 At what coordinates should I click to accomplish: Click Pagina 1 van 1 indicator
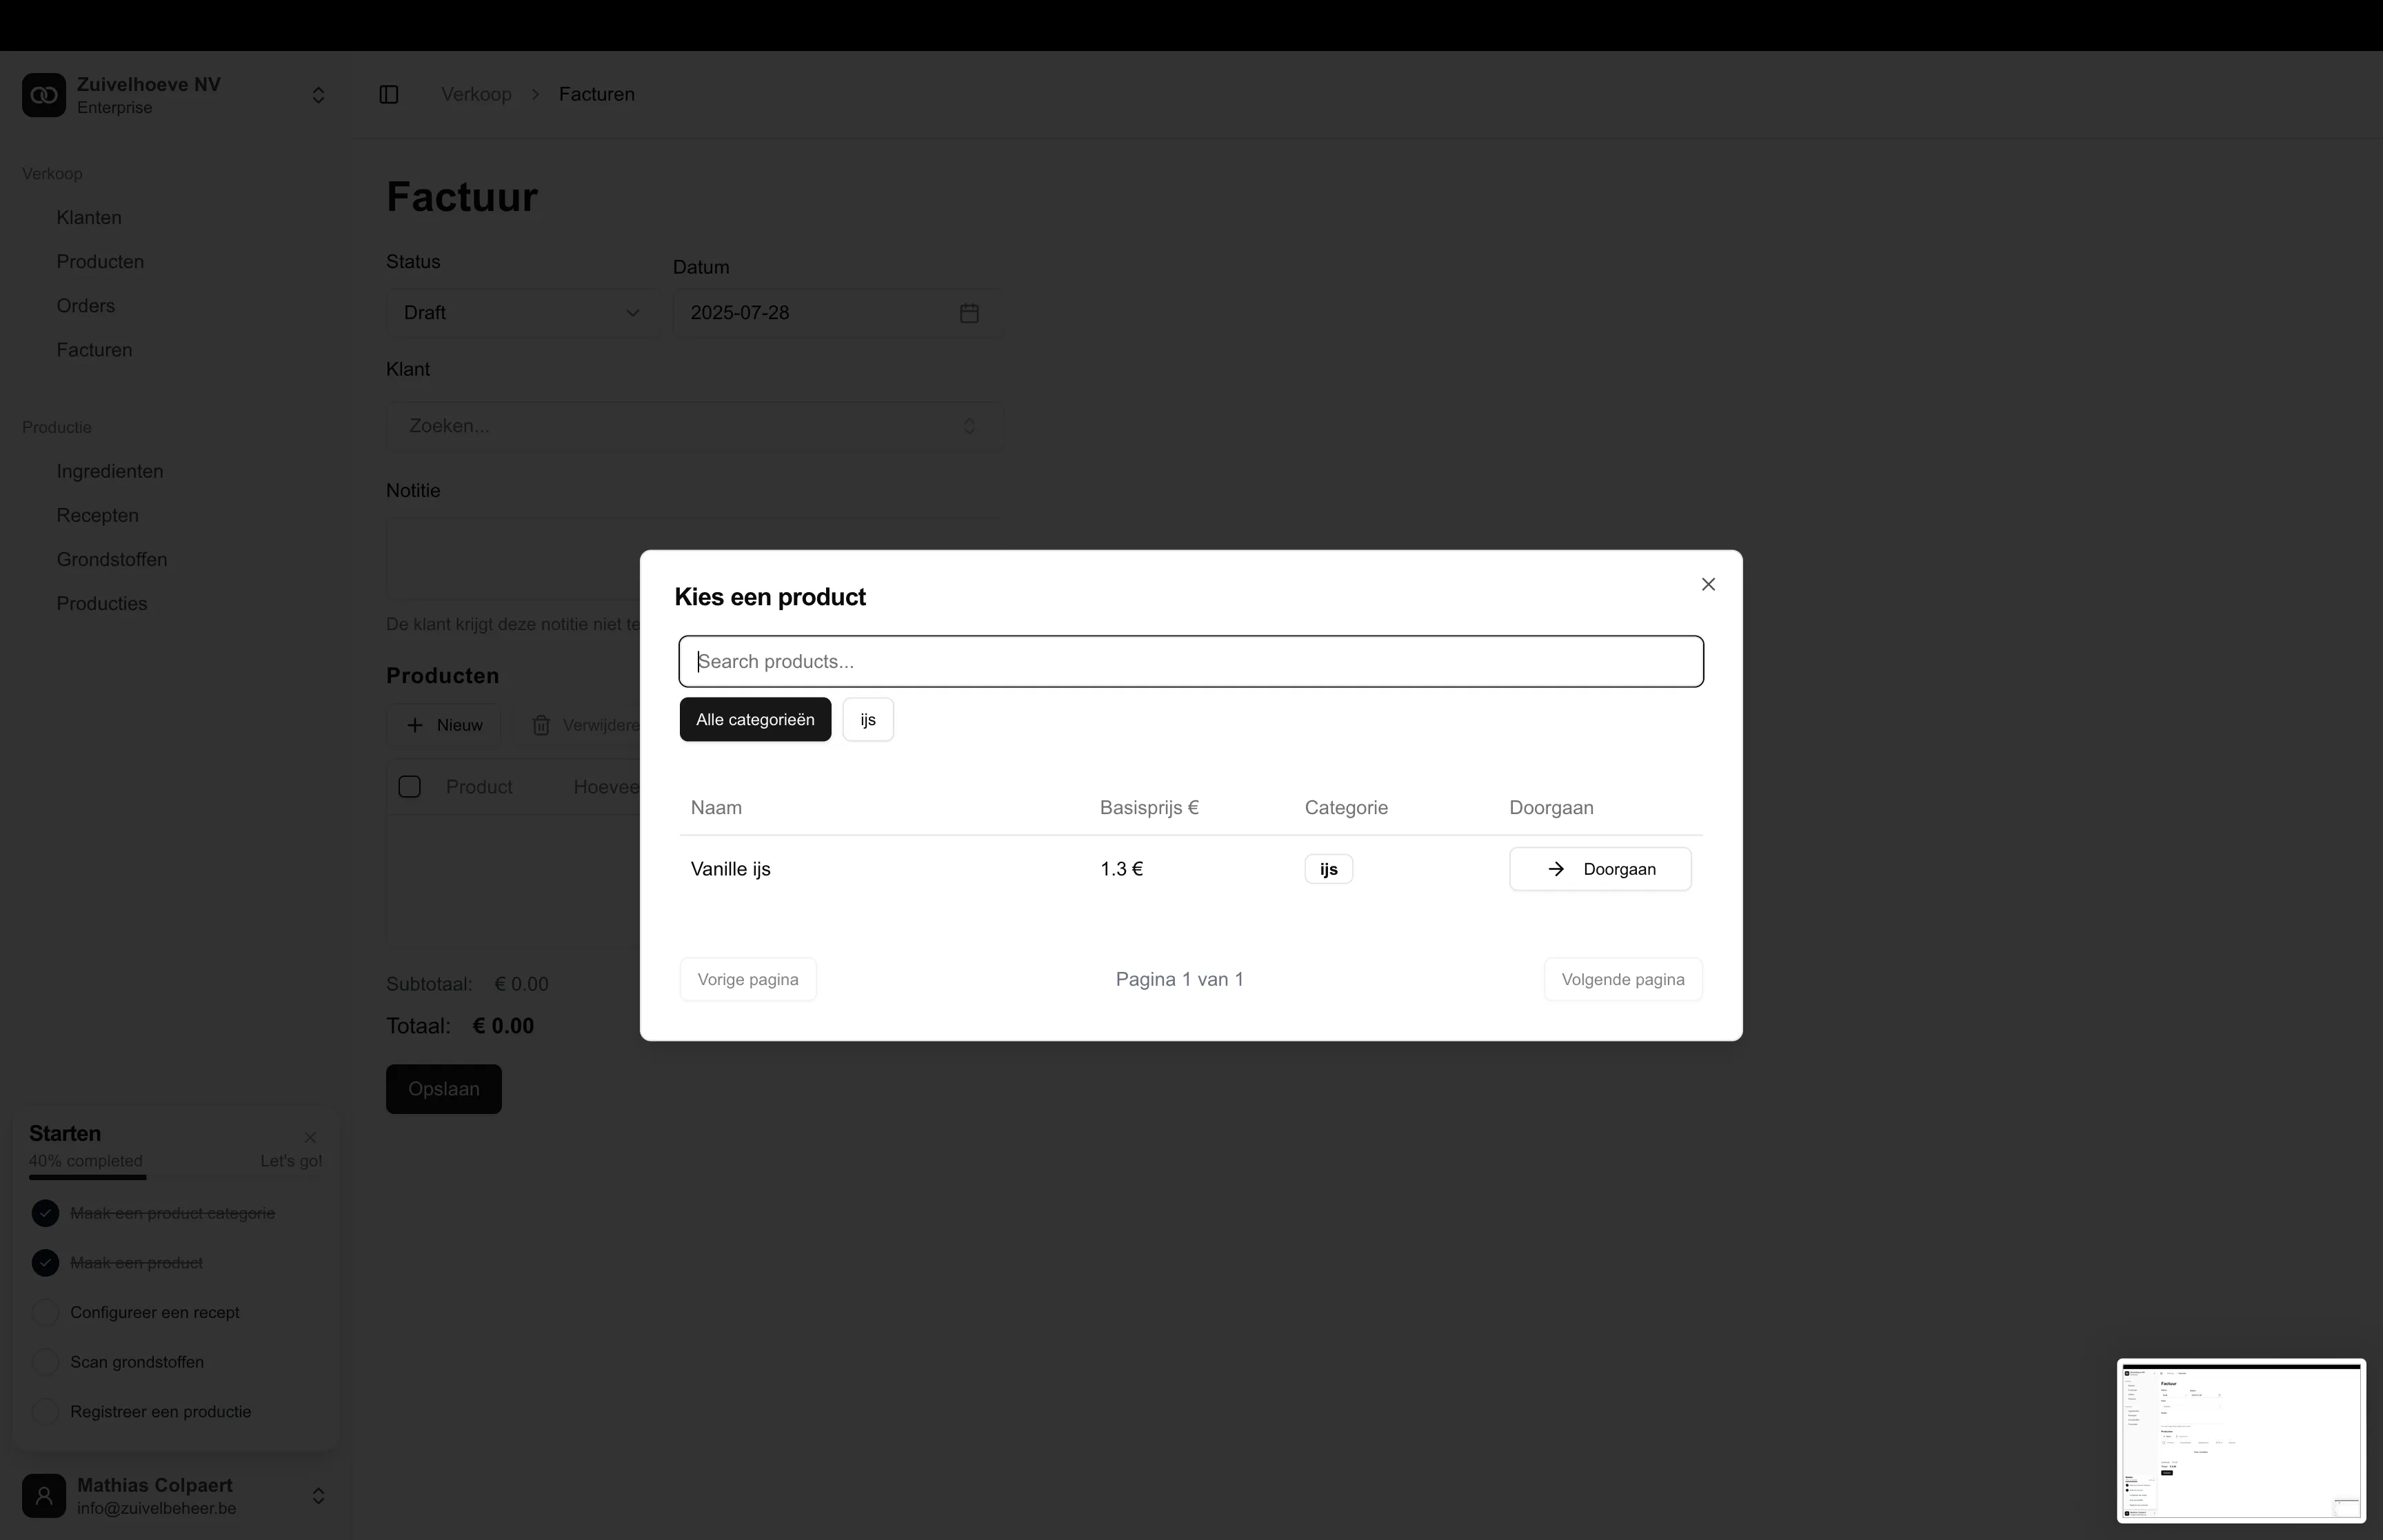tap(1180, 979)
